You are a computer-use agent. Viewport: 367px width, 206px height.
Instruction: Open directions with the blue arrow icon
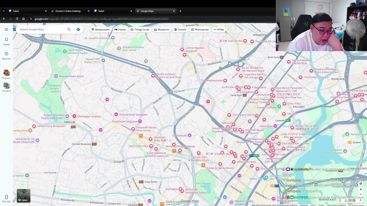78,29
